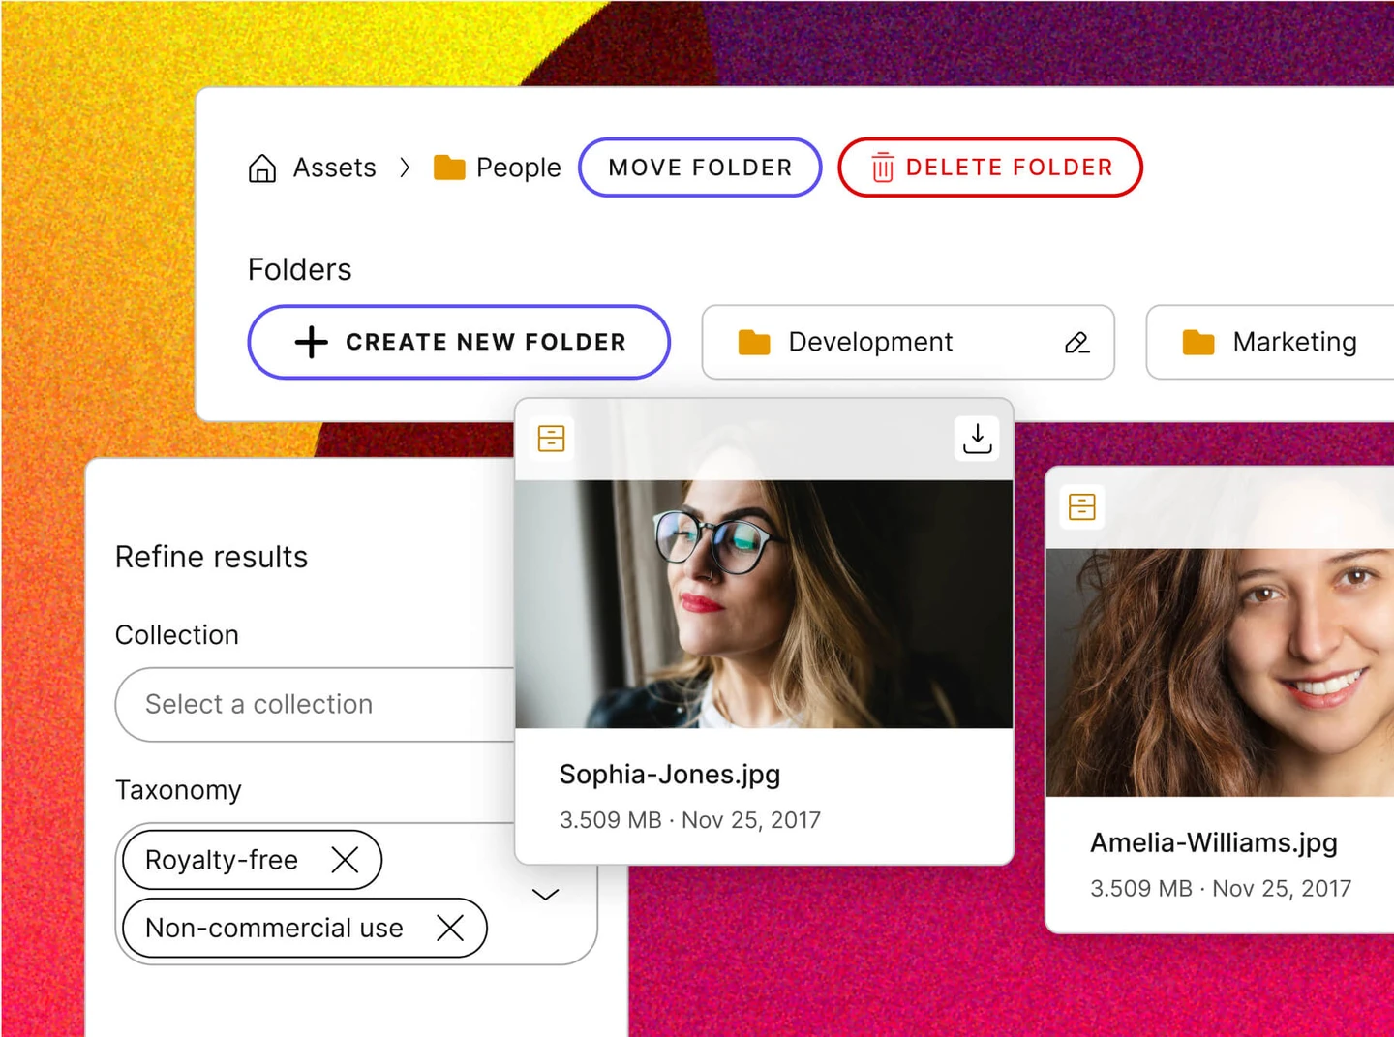Click the download icon on Sophia-Jones card
Image resolution: width=1394 pixels, height=1037 pixels.
977,439
